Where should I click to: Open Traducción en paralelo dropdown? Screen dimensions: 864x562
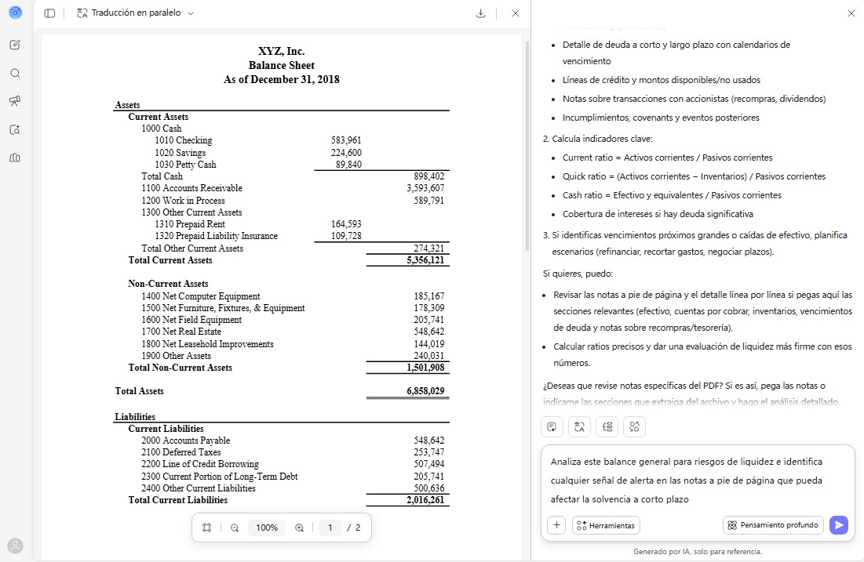tap(136, 13)
